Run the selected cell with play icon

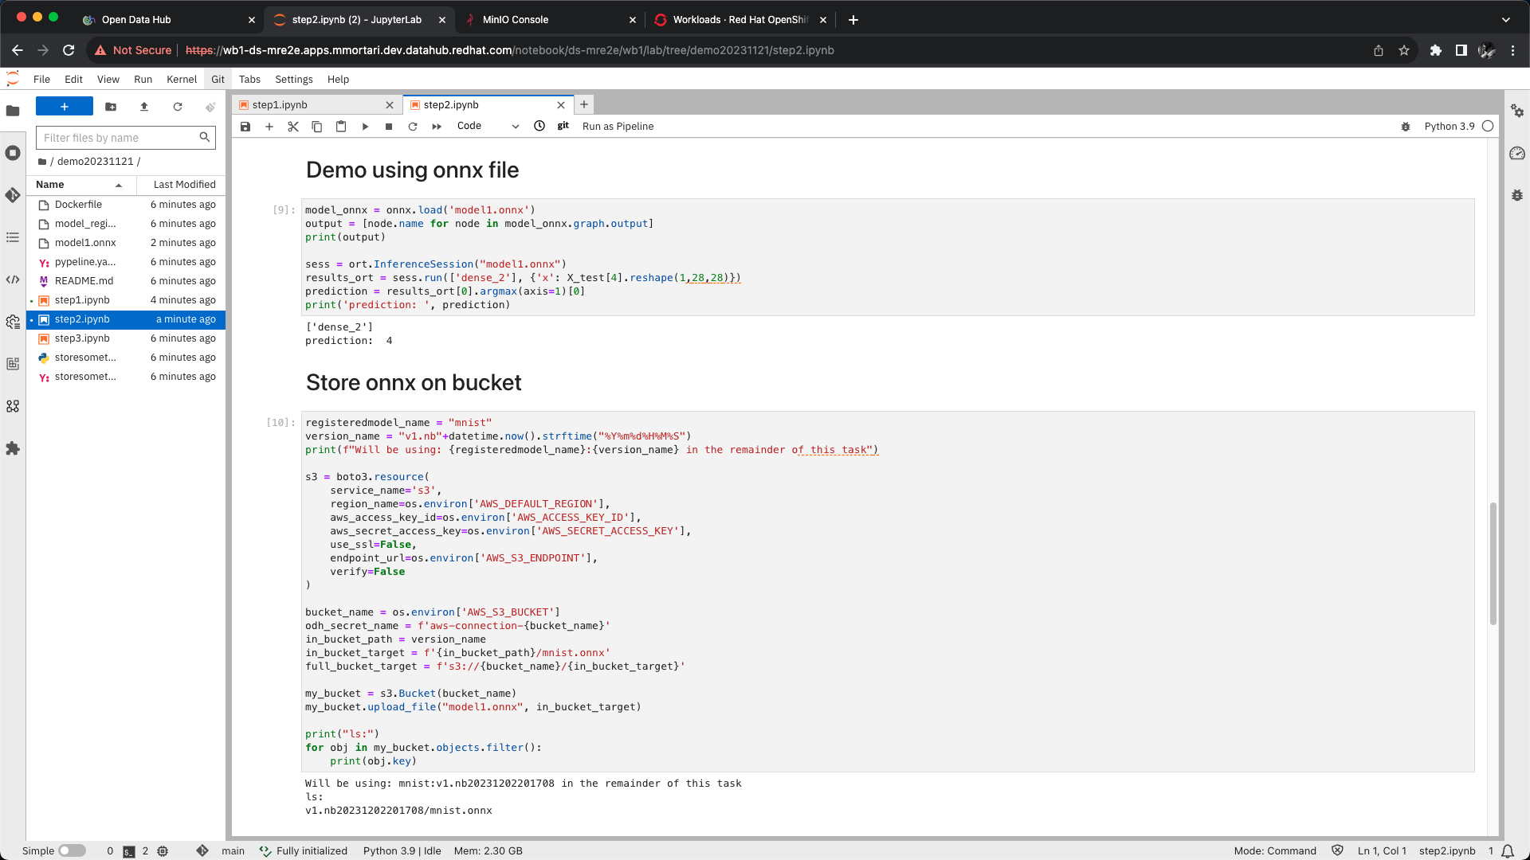click(365, 127)
